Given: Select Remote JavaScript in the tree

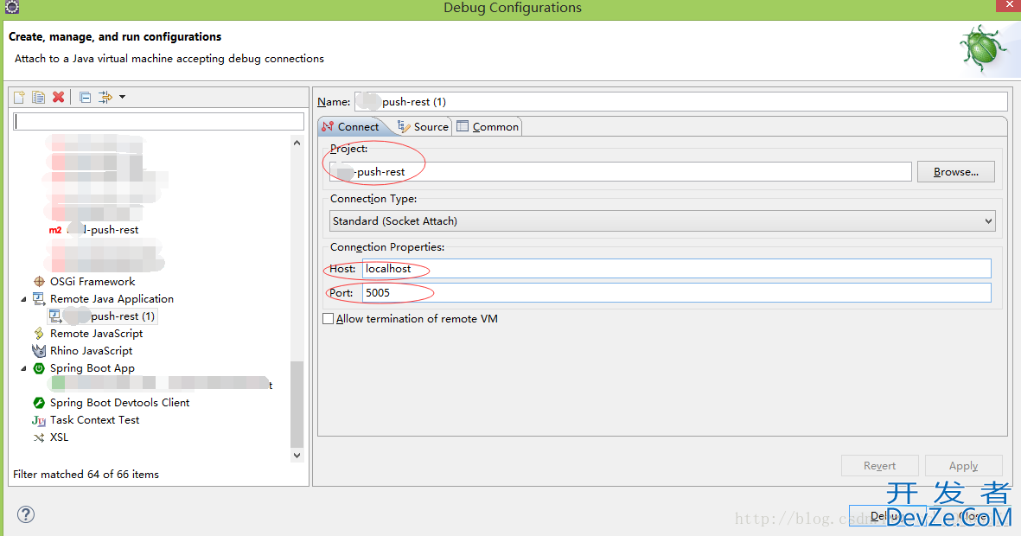Looking at the screenshot, I should click(x=96, y=334).
